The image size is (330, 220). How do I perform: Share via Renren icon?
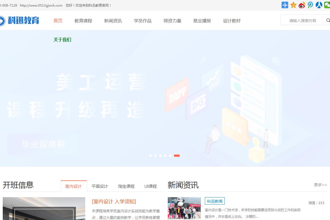coord(319,5)
